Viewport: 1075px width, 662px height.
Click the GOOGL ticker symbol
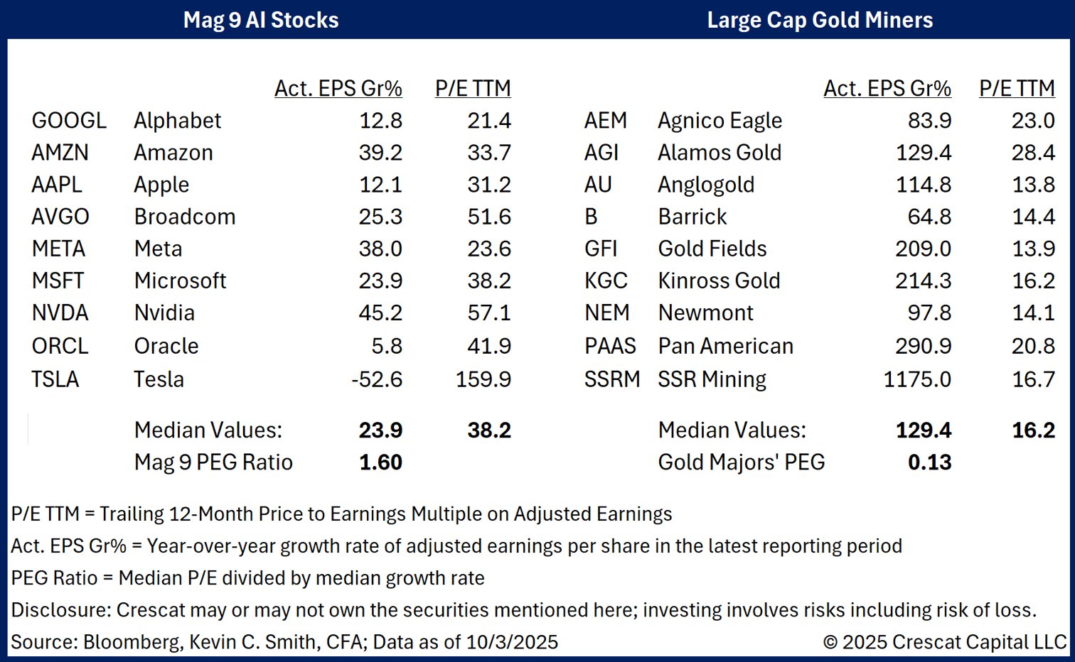(69, 121)
